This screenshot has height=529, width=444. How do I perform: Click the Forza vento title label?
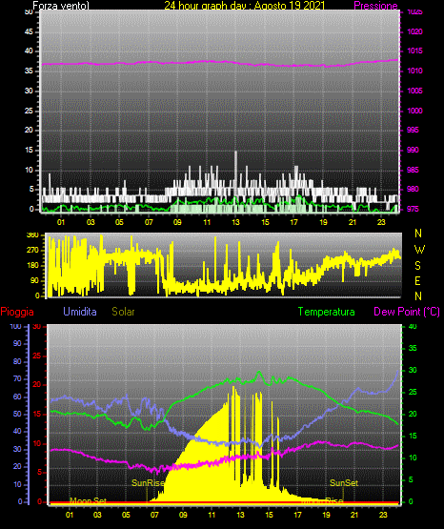tap(61, 6)
